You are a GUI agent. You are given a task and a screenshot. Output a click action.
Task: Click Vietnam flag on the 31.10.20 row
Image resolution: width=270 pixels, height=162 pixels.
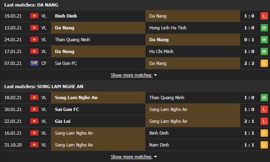(34, 145)
